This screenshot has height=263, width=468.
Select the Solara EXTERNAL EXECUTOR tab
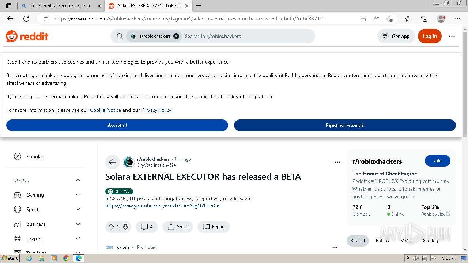coord(148,6)
